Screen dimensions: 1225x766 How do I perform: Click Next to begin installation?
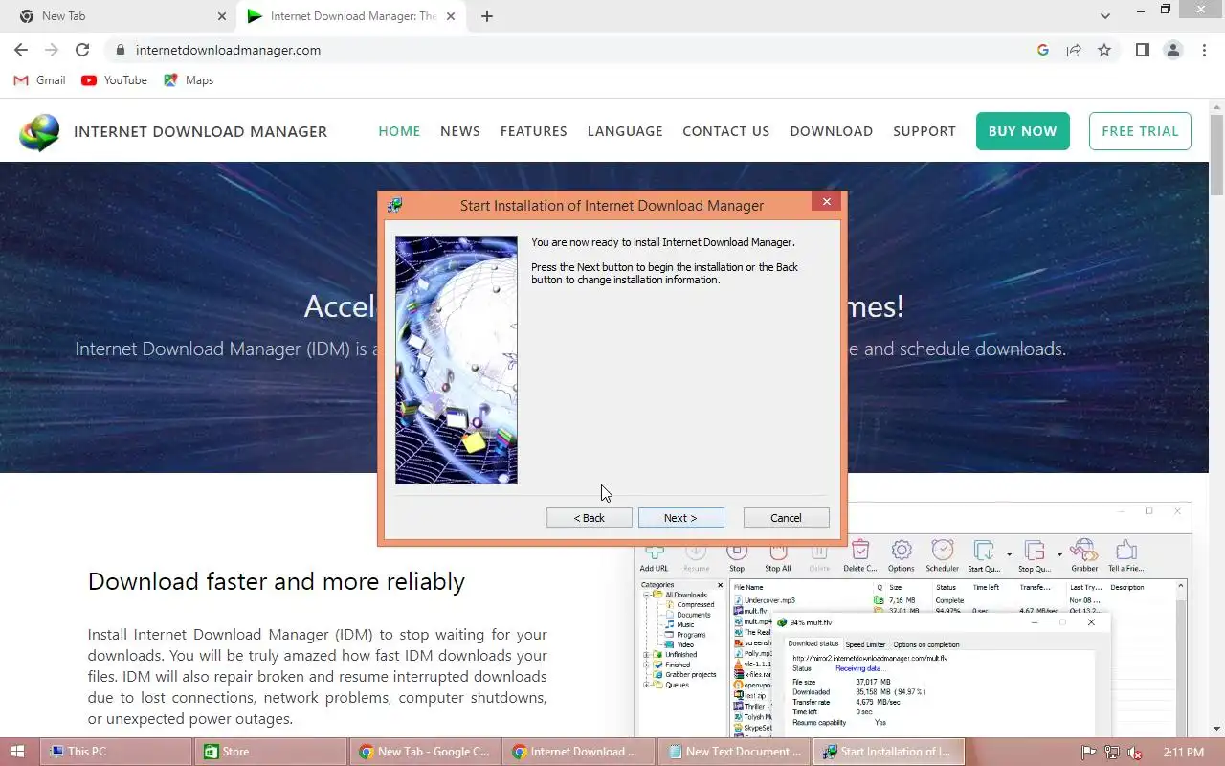[x=680, y=518]
